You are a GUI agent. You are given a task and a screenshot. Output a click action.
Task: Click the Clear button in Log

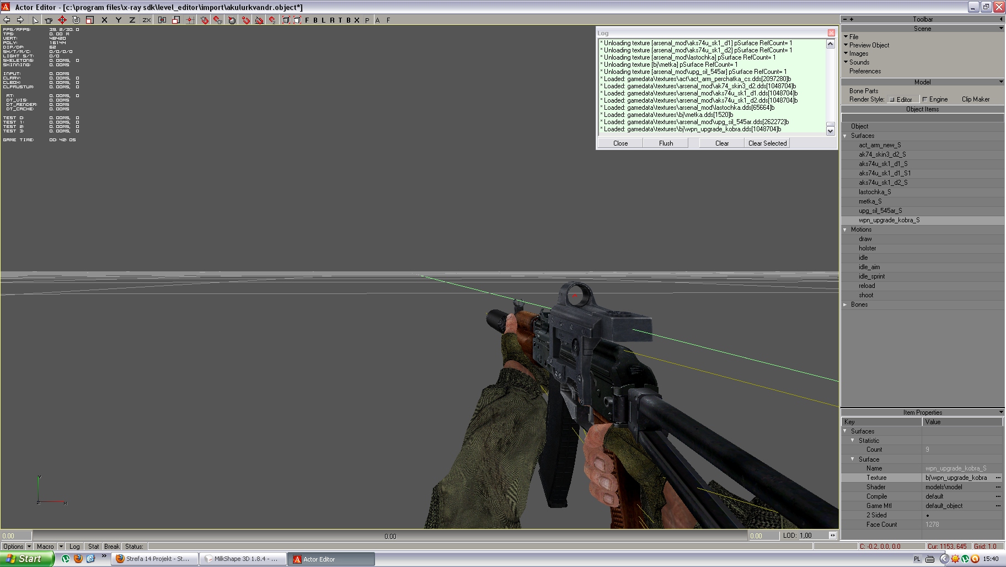(722, 143)
